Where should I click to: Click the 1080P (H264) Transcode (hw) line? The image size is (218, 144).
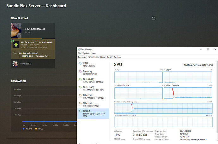[x=35, y=56]
